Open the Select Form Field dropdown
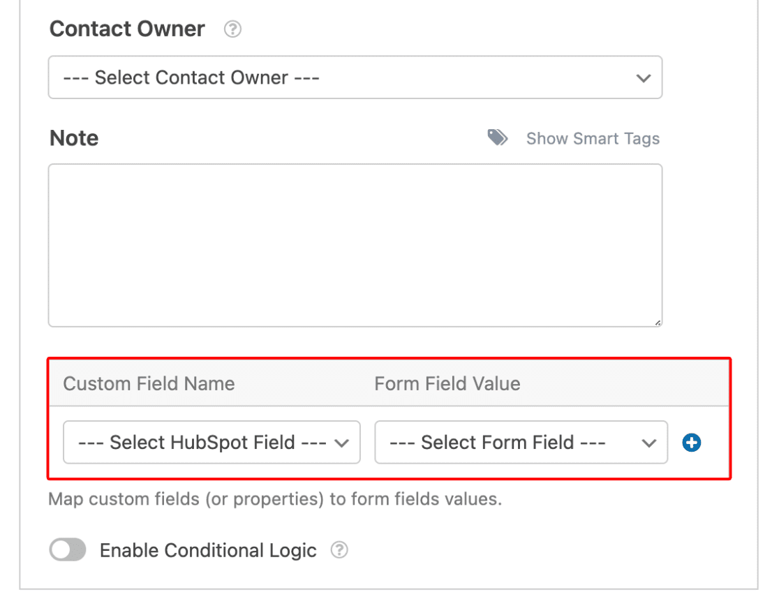The image size is (779, 613). [x=521, y=442]
